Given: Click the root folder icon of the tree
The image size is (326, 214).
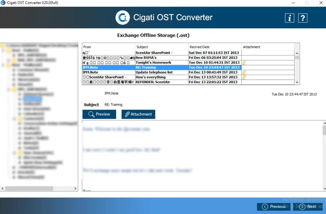Looking at the screenshot, I should tap(3, 45).
